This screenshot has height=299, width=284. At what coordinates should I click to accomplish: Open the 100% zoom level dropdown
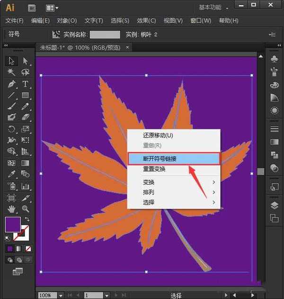point(61,295)
